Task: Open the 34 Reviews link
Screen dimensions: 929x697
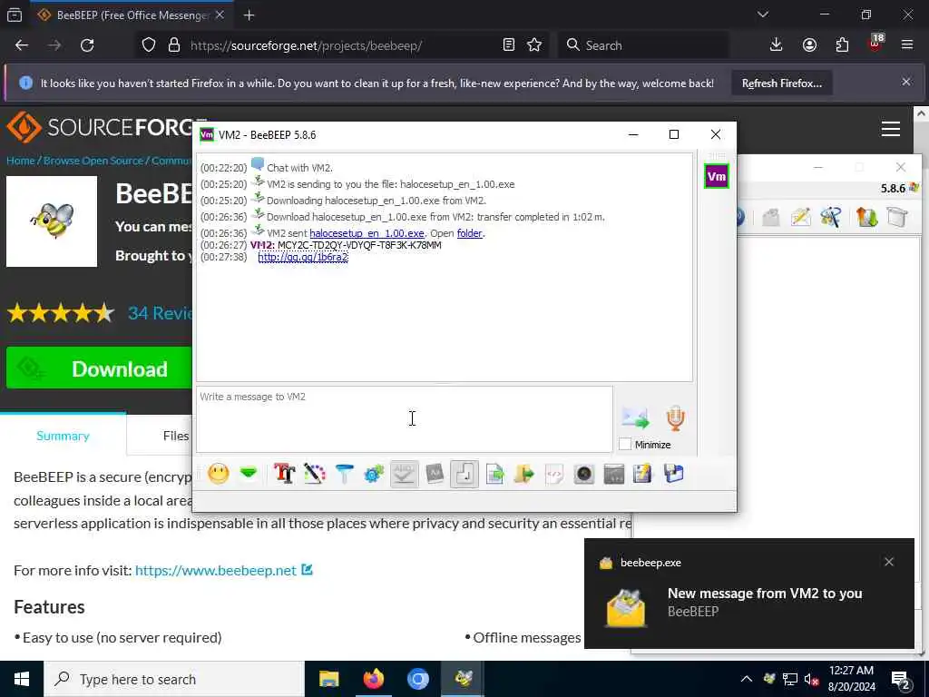Action: tap(160, 313)
